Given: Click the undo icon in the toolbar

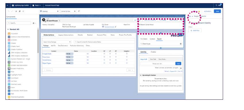Looking at the screenshot, I should pyautogui.click(x=9, y=11).
